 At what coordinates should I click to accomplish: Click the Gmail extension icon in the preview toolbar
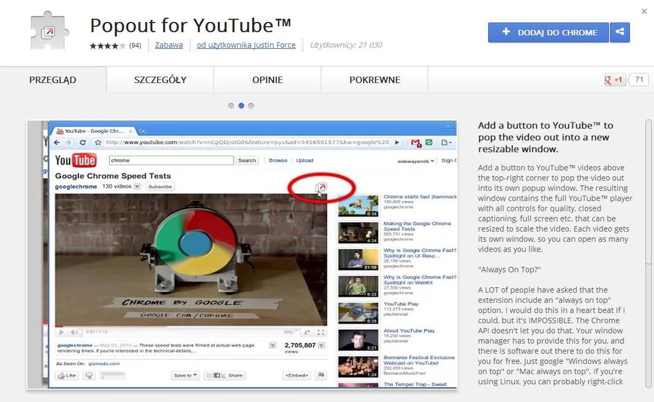416,143
